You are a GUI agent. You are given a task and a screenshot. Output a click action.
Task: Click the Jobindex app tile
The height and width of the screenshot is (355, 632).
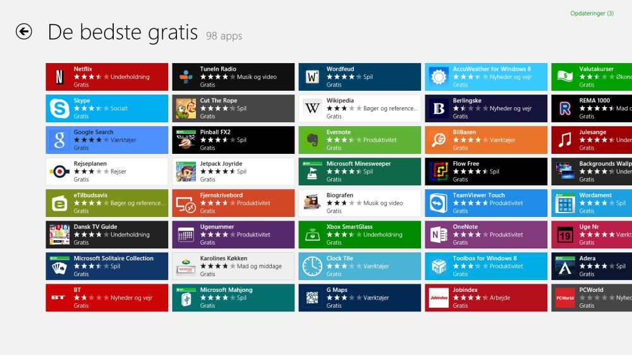point(486,298)
